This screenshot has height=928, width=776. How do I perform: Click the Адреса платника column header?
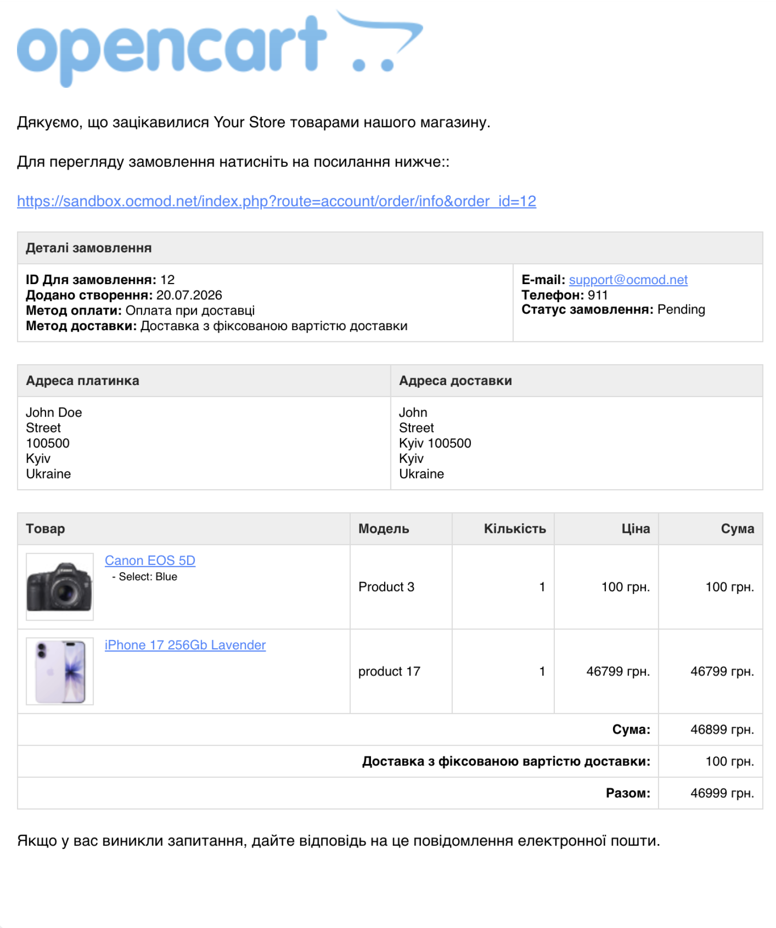pyautogui.click(x=82, y=381)
